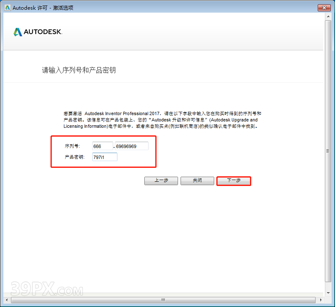
Task: Click the 序列号: label
Action: 72,146
